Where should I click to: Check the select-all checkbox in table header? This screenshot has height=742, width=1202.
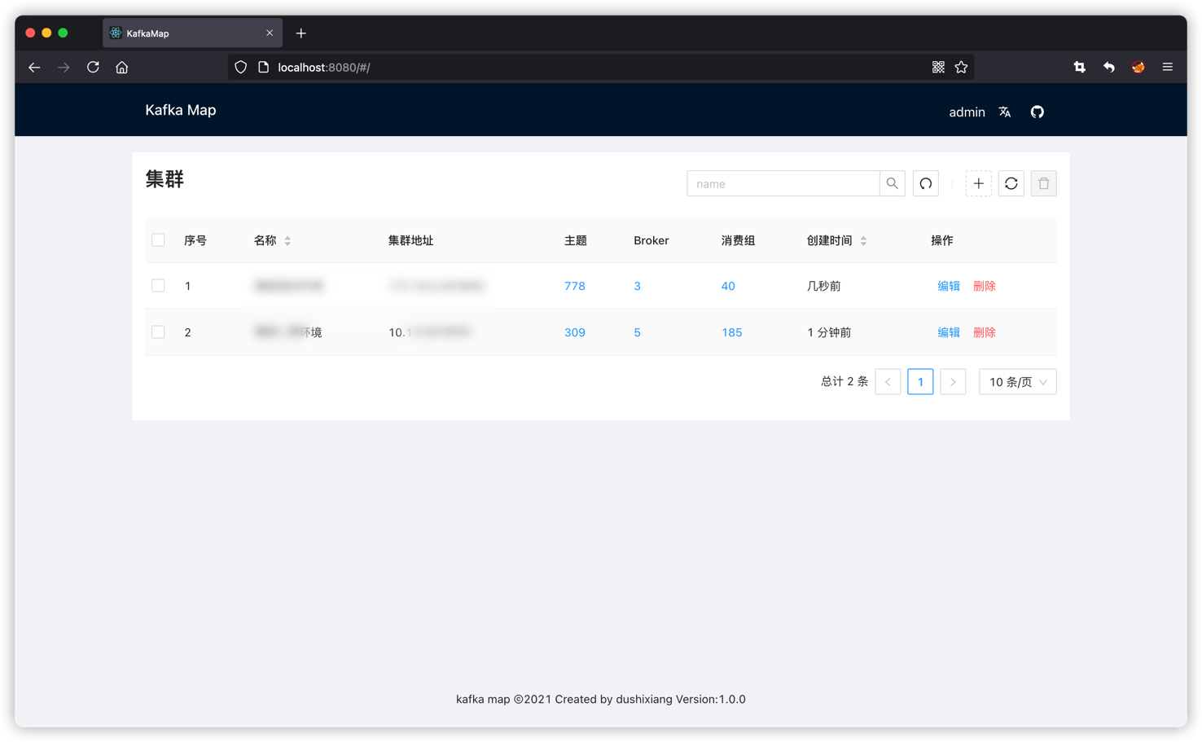click(158, 240)
